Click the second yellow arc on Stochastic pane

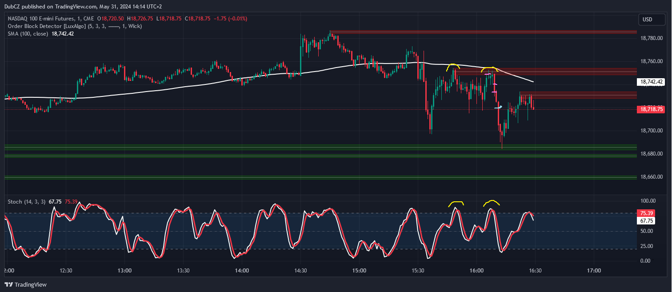491,202
